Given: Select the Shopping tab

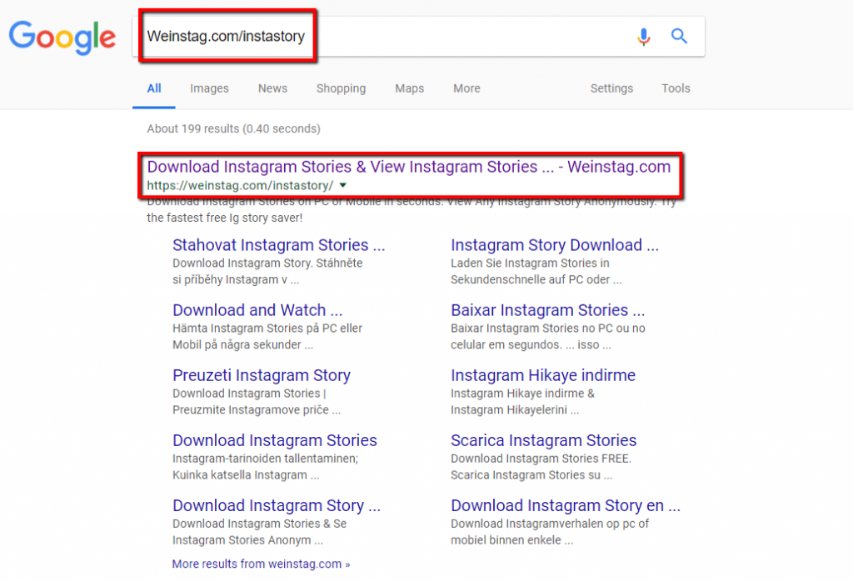Looking at the screenshot, I should [x=341, y=88].
